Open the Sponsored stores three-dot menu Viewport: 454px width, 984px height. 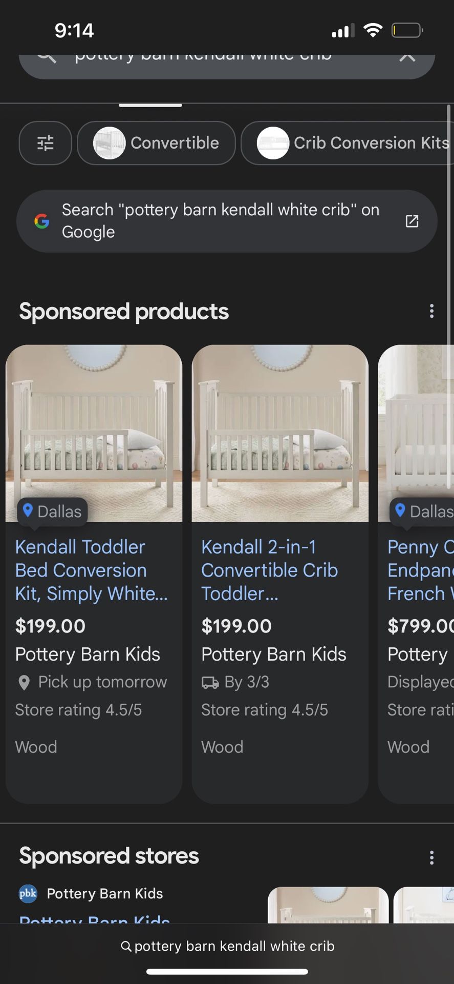click(x=431, y=857)
